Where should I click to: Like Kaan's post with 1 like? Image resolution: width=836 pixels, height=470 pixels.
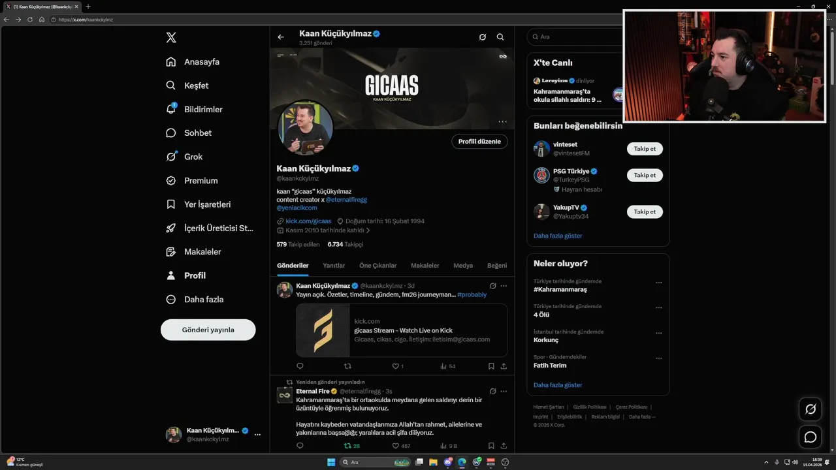coord(398,366)
